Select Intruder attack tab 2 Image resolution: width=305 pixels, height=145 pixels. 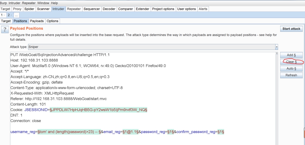click(10, 15)
